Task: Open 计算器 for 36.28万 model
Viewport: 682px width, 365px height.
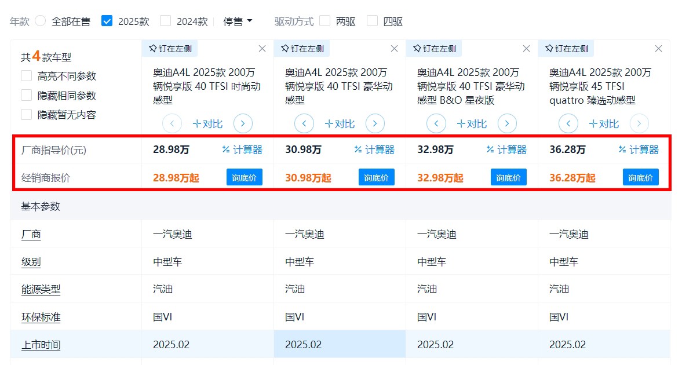Action: point(639,149)
